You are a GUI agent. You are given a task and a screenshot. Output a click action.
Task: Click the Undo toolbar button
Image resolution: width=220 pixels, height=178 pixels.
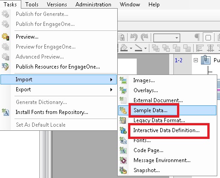(x=134, y=37)
